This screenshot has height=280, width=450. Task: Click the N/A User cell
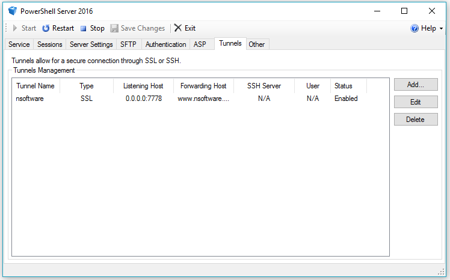coord(312,99)
